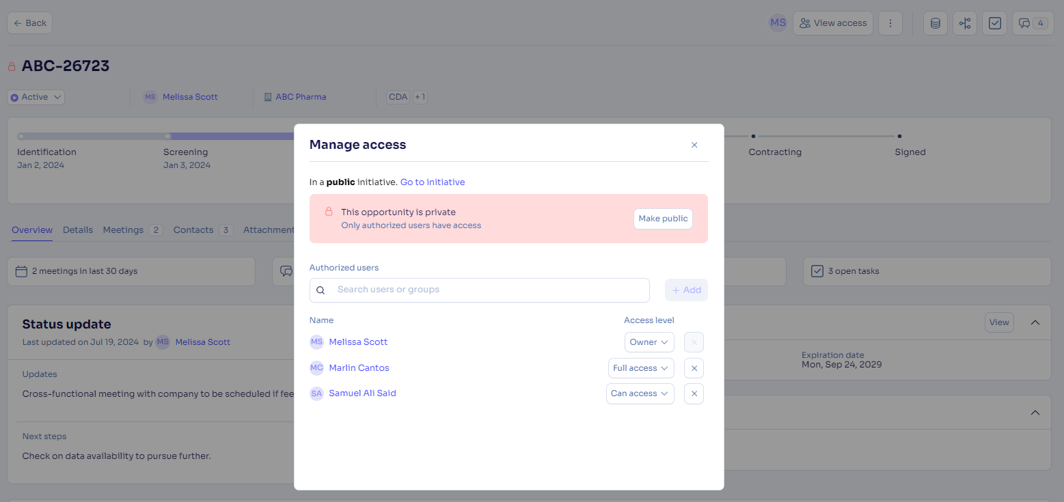This screenshot has width=1064, height=502.
Task: Open Marlin Cantos Full access dropdown
Action: [x=641, y=368]
